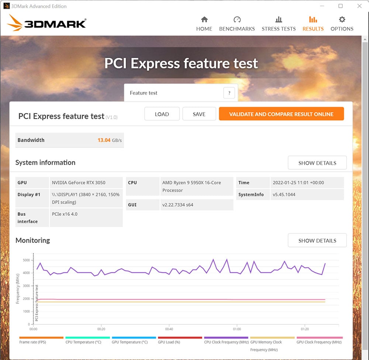
Task: Click the Home house icon
Action: click(204, 19)
